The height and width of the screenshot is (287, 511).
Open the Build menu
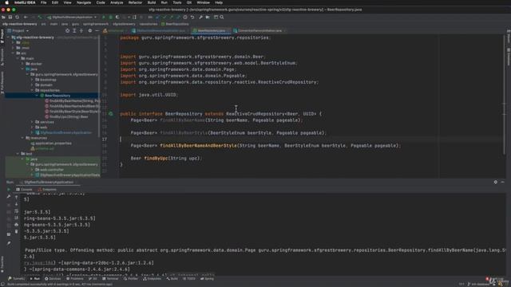pyautogui.click(x=152, y=2)
